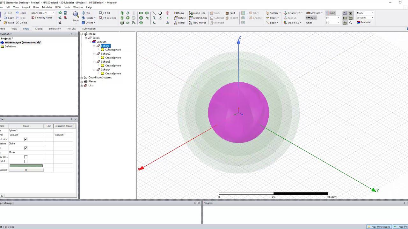Click the object color swatch
This screenshot has width=408, height=229.
pyautogui.click(x=26, y=166)
